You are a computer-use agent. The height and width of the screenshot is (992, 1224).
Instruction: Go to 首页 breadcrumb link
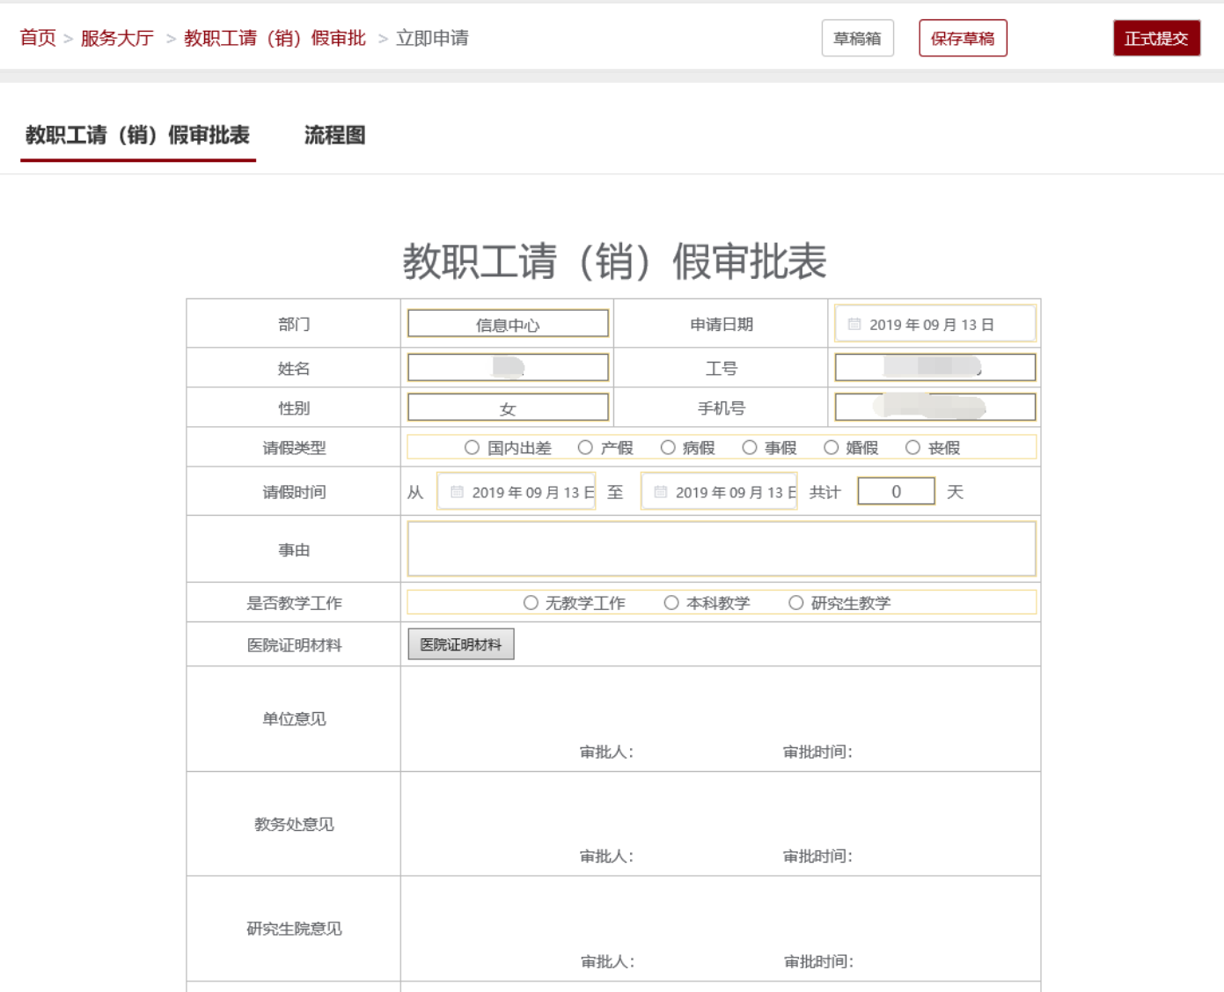[x=38, y=38]
